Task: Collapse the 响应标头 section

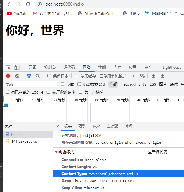Action: click(56, 152)
